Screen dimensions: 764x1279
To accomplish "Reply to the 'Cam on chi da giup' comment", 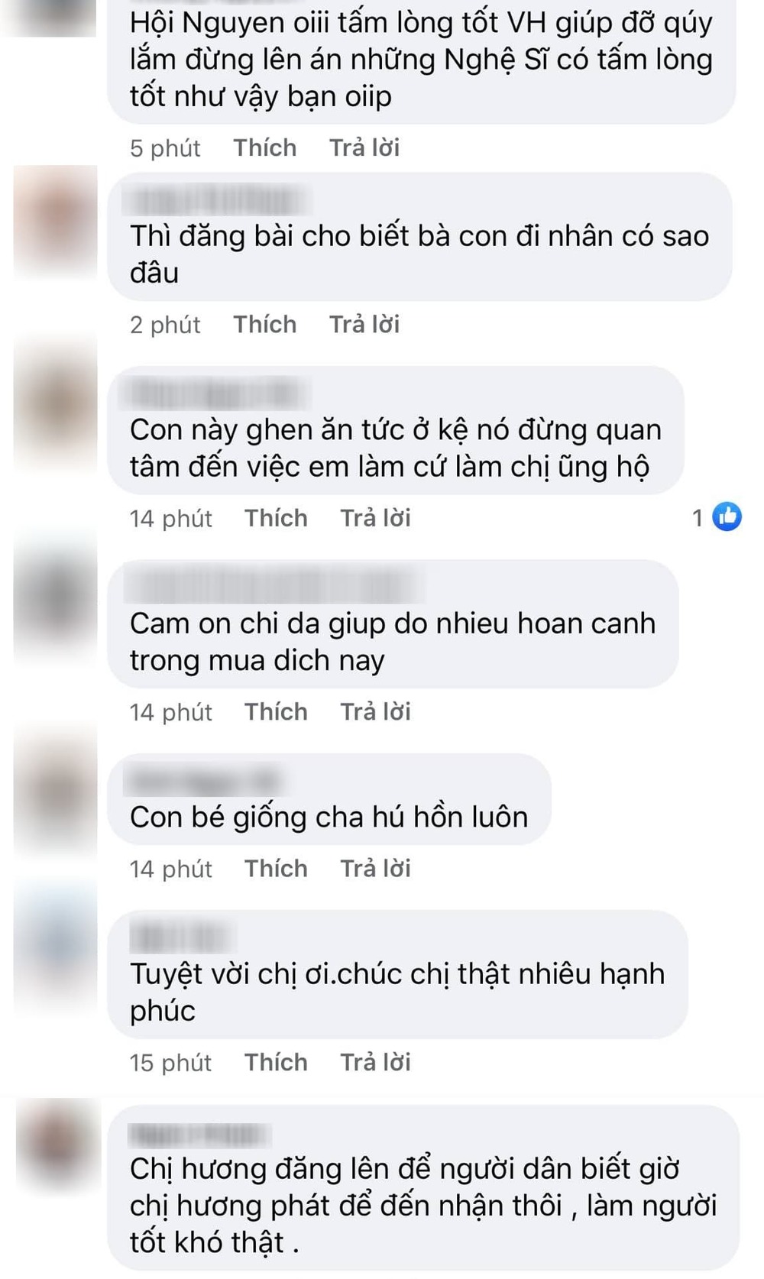I will pyautogui.click(x=375, y=711).
